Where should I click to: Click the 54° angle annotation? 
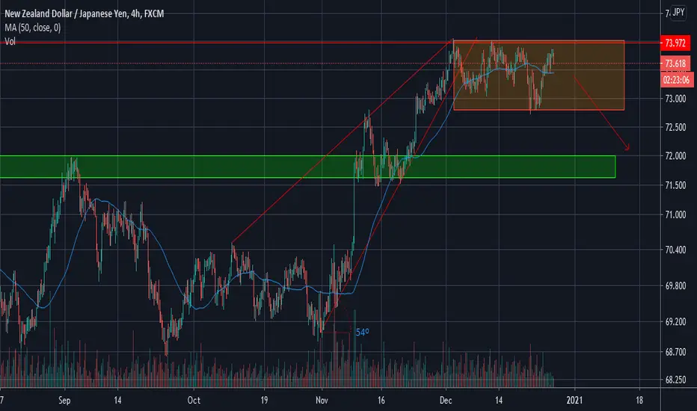point(362,333)
